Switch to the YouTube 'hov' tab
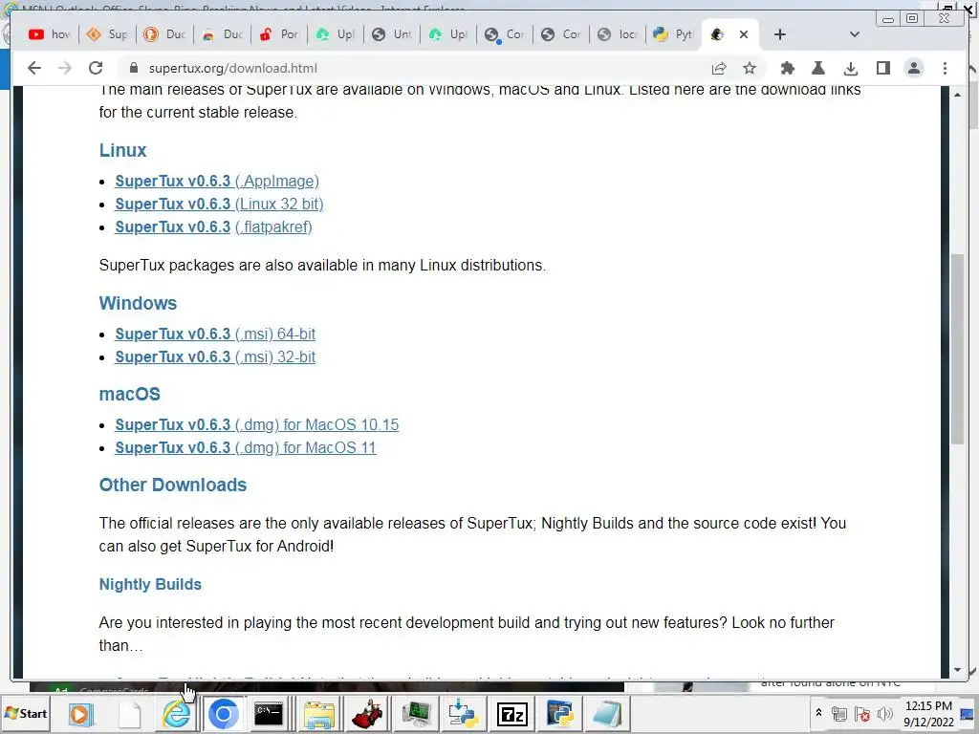The width and height of the screenshot is (979, 734). [50, 34]
